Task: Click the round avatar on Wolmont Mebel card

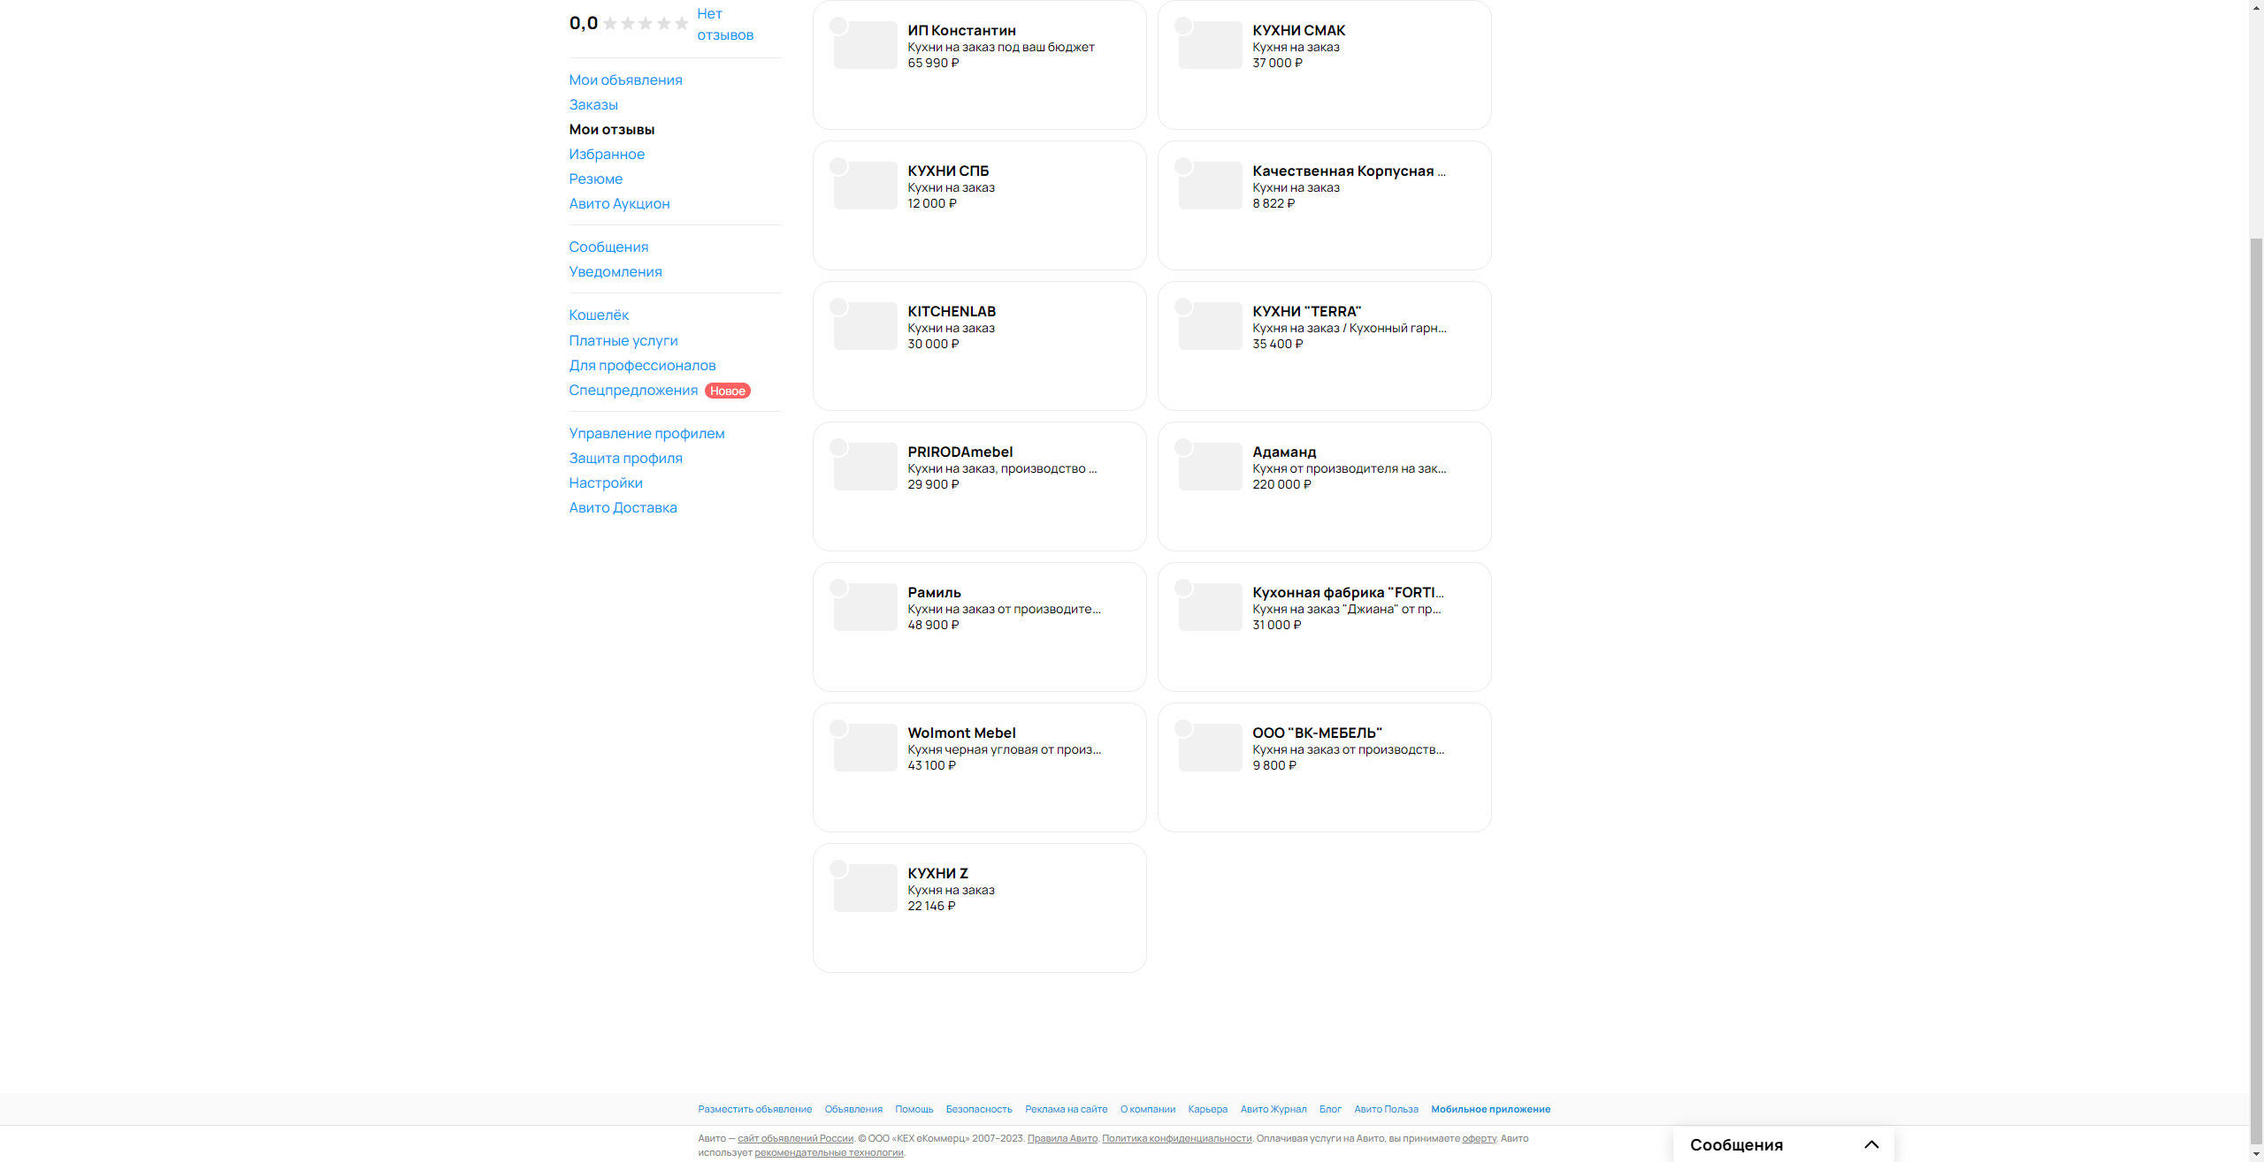Action: coord(838,728)
